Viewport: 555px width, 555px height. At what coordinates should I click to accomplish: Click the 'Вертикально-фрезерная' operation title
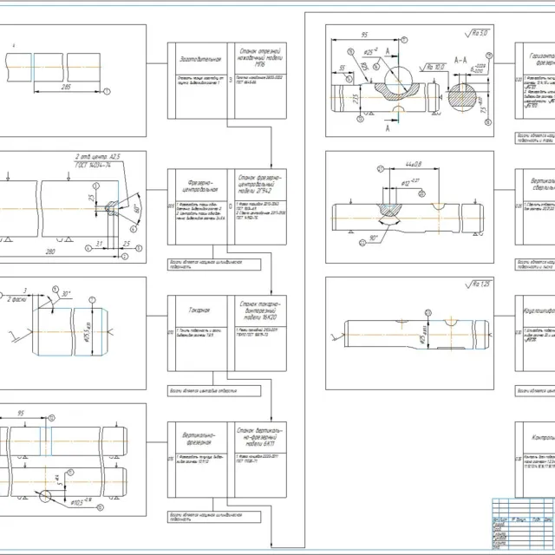(x=199, y=439)
